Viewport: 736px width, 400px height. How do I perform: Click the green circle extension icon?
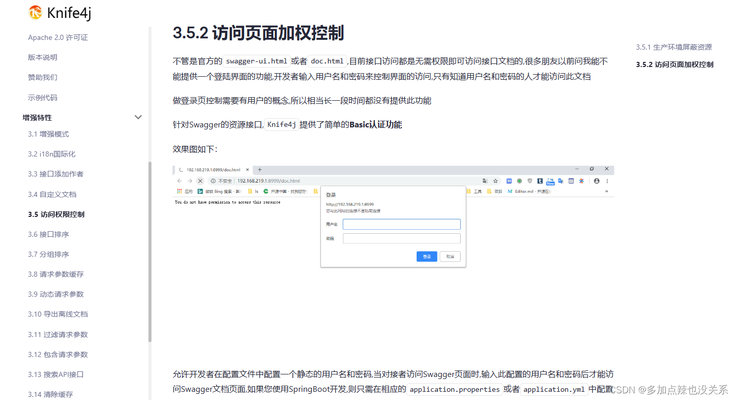pyautogui.click(x=519, y=181)
